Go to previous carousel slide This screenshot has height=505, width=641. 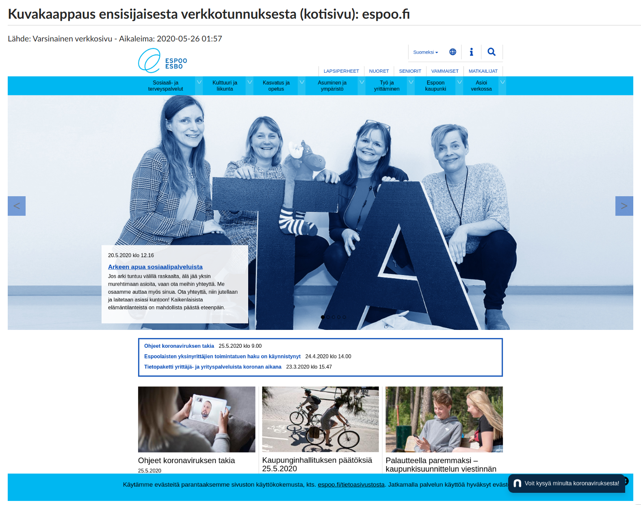tap(17, 206)
